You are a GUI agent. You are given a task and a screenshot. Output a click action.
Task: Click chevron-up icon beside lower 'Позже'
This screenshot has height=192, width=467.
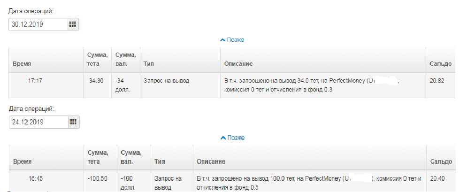(223, 138)
